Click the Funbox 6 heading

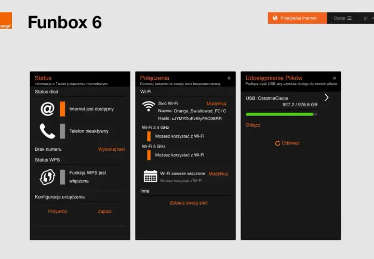64,22
